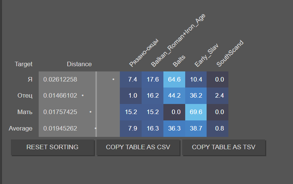Click the RESET SORTING button
Viewport: 293px width, 184px height.
(52, 147)
